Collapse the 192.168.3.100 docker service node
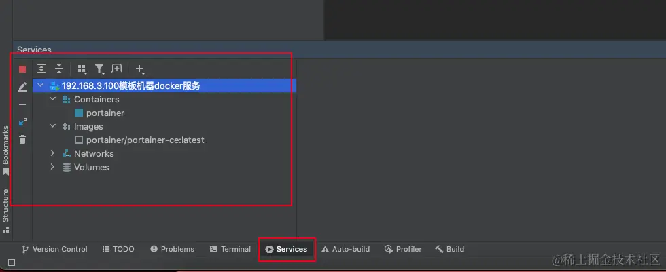Image resolution: width=666 pixels, height=272 pixels. click(x=40, y=85)
